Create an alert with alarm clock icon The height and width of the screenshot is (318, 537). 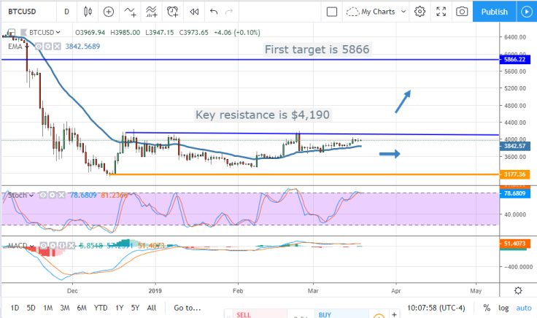[173, 12]
